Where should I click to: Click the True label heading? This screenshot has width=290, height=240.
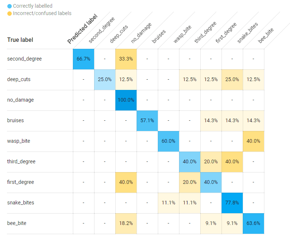pyautogui.click(x=20, y=40)
